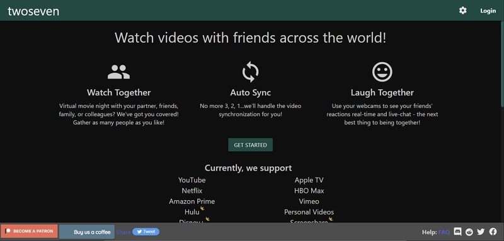Click the Auto Sync heading
This screenshot has width=504, height=241.
(x=250, y=93)
